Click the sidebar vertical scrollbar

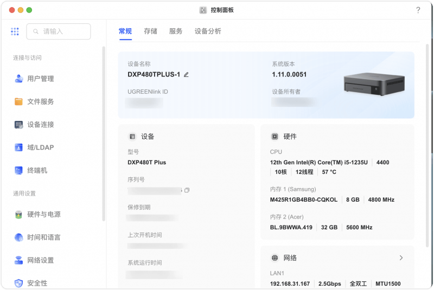[x=104, y=134]
